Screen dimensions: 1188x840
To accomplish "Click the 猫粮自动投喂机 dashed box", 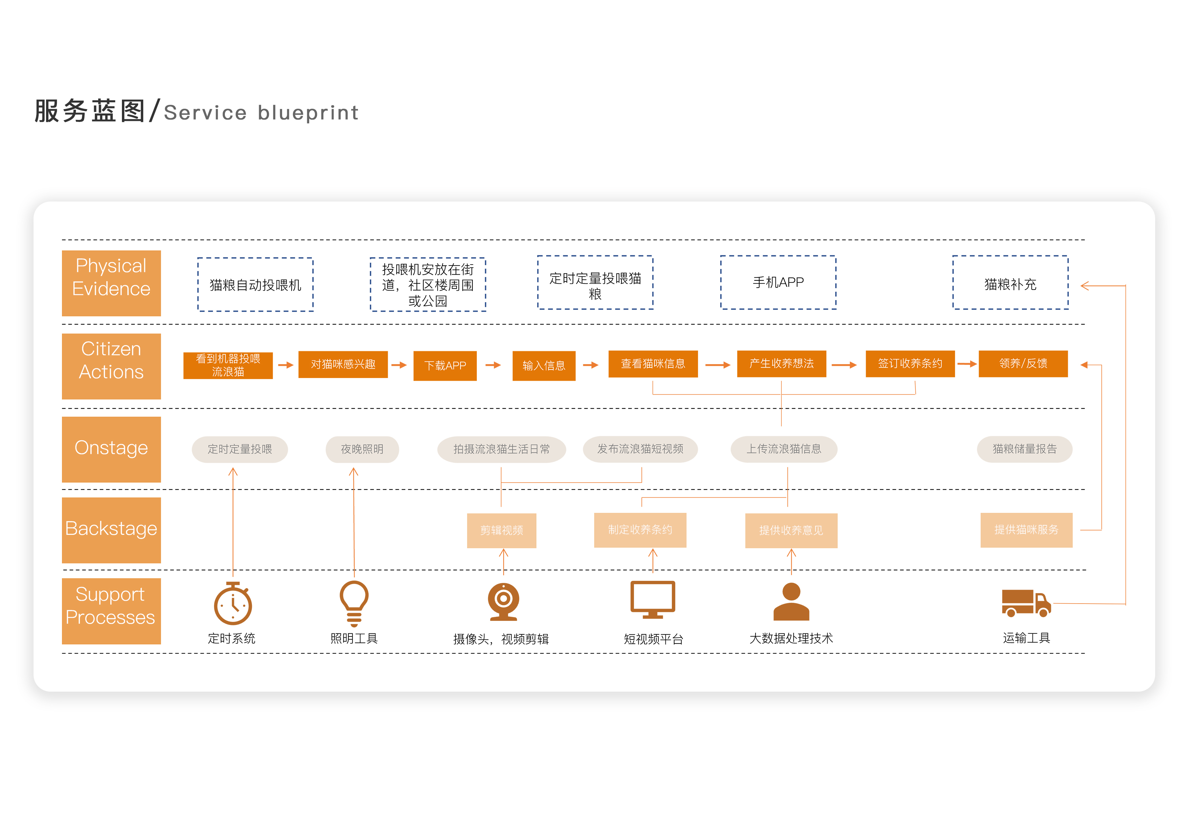I will pos(255,285).
